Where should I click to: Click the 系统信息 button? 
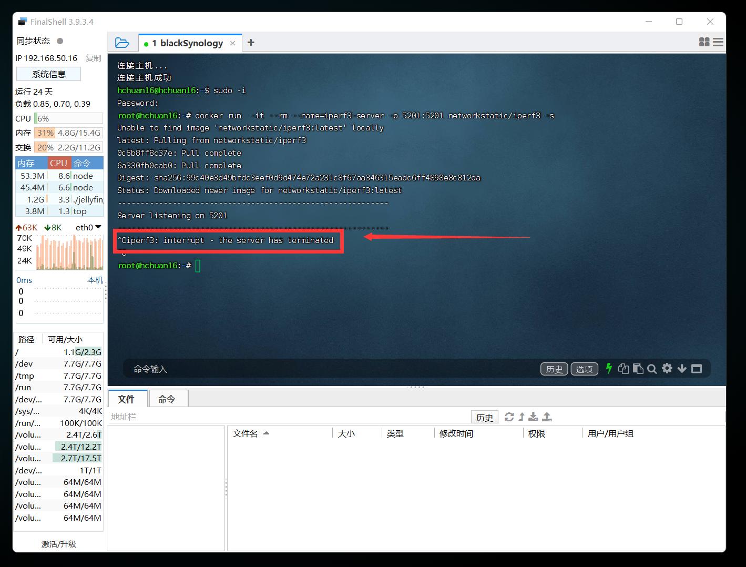click(48, 74)
